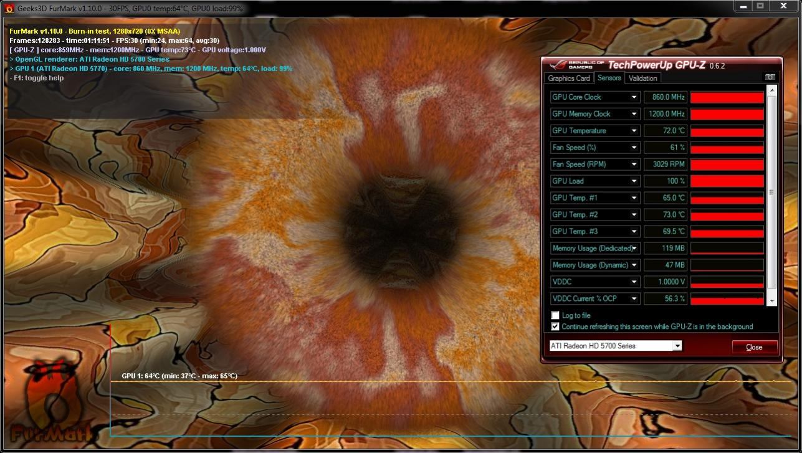The image size is (802, 453).
Task: Click the GPU Core Clock red graph
Action: (727, 97)
